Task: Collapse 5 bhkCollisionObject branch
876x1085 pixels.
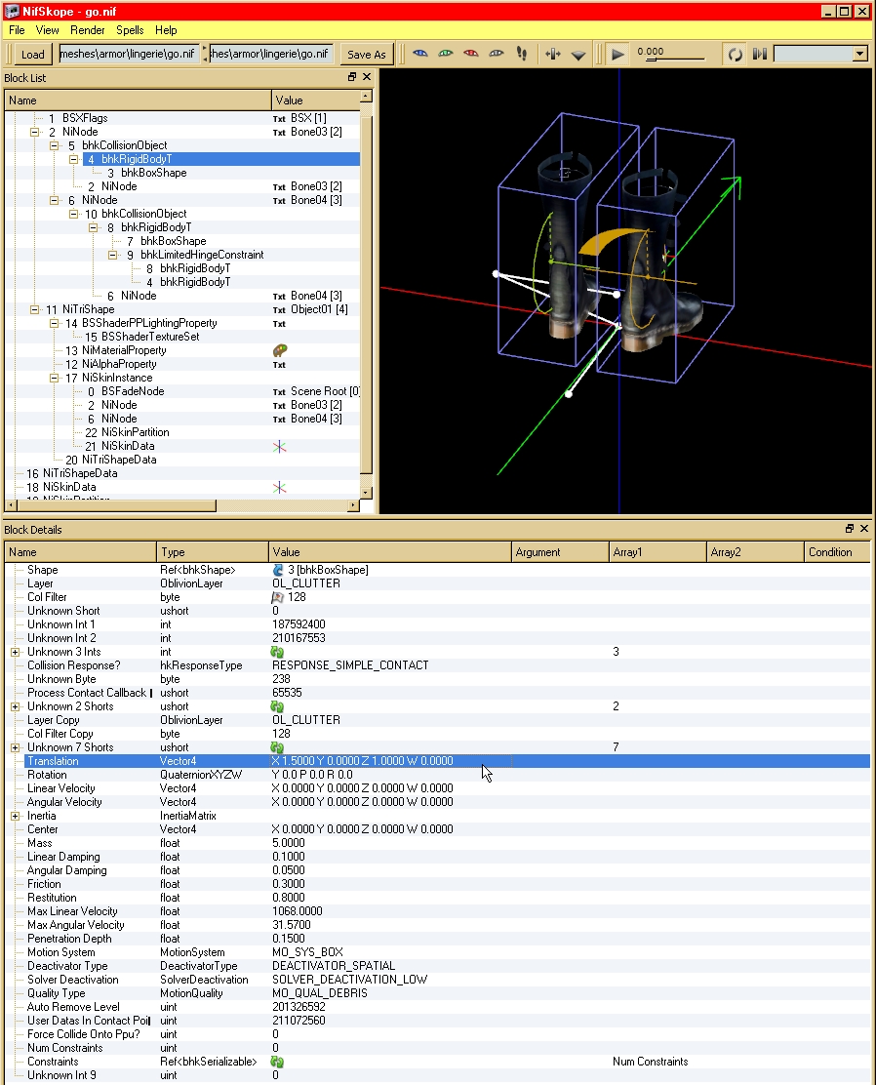Action: (54, 145)
